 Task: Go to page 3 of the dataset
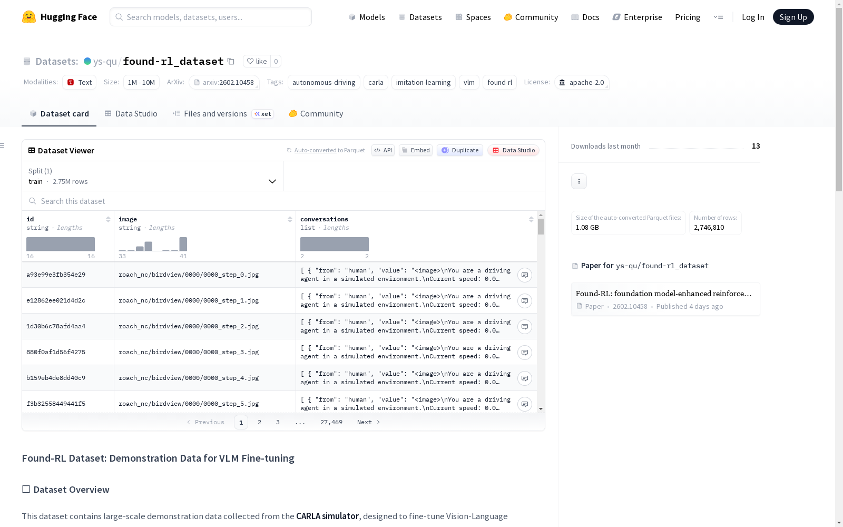tap(278, 422)
